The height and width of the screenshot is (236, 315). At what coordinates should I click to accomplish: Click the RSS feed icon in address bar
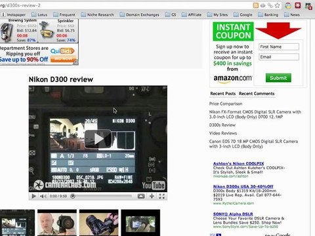coord(255,5)
